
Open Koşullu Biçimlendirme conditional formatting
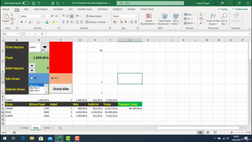point(149,19)
